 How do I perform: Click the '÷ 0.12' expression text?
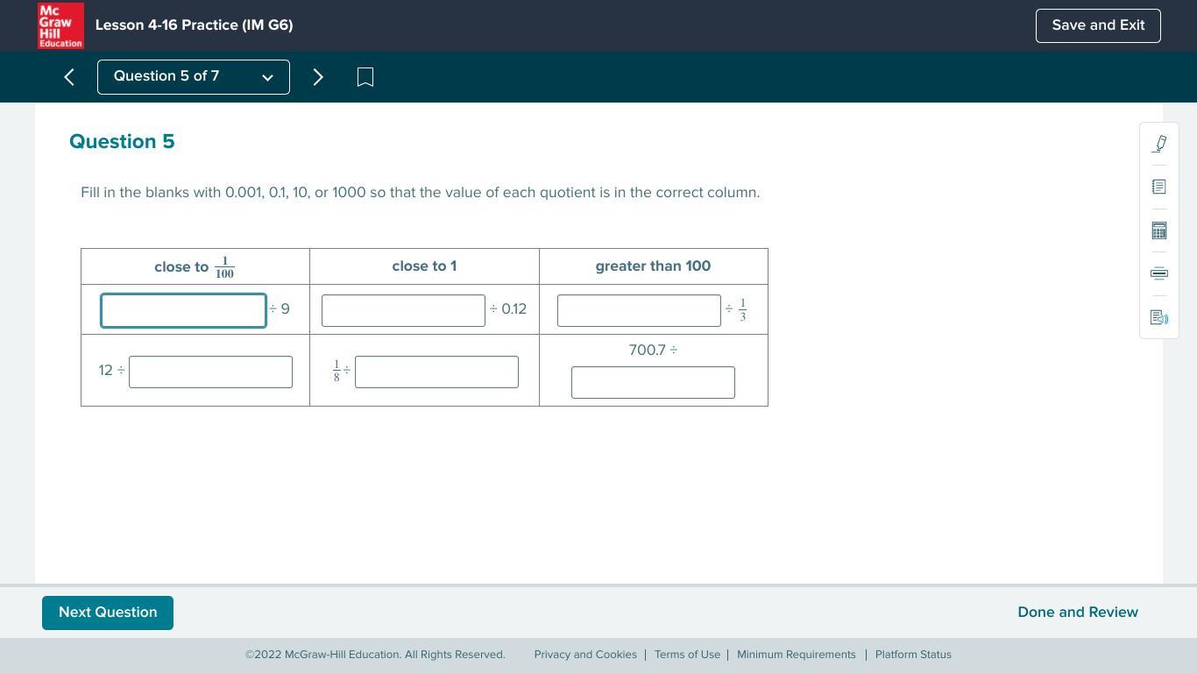[508, 309]
